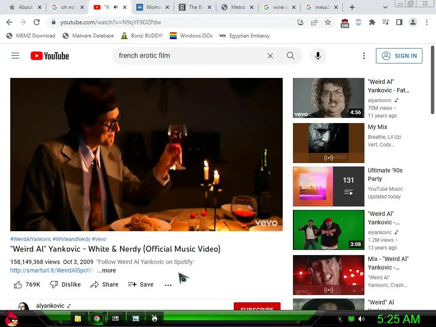Screen dimensions: 436x327
Task: Expand the tab search chevron
Action: (x=385, y=7)
